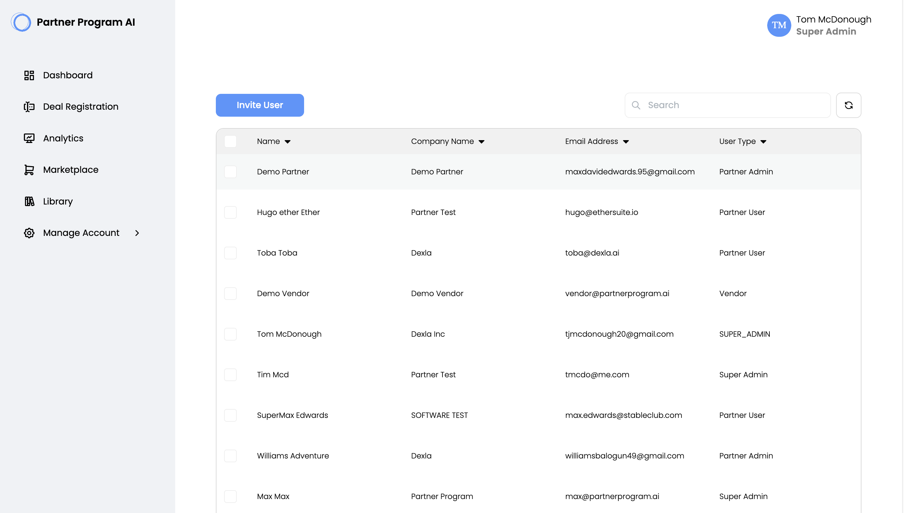Viewport: 904px width, 513px height.
Task: Click the Analytics monitor icon
Action: 29,138
